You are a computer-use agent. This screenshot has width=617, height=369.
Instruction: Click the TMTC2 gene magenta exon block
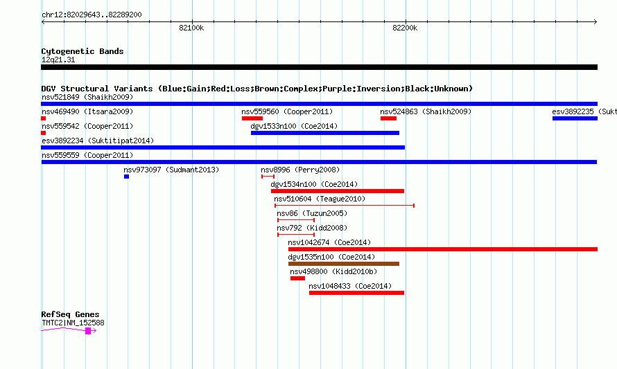(x=88, y=331)
